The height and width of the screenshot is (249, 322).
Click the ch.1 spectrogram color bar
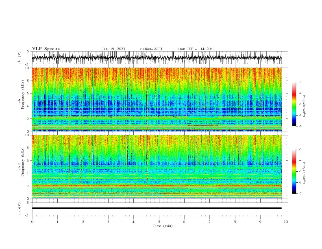[x=294, y=104]
